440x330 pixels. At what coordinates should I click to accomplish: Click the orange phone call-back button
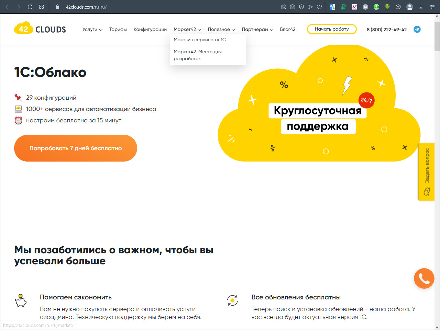424,278
